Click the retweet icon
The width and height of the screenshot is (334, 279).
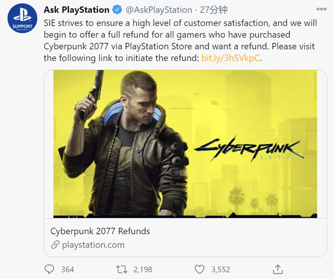[x=122, y=269]
